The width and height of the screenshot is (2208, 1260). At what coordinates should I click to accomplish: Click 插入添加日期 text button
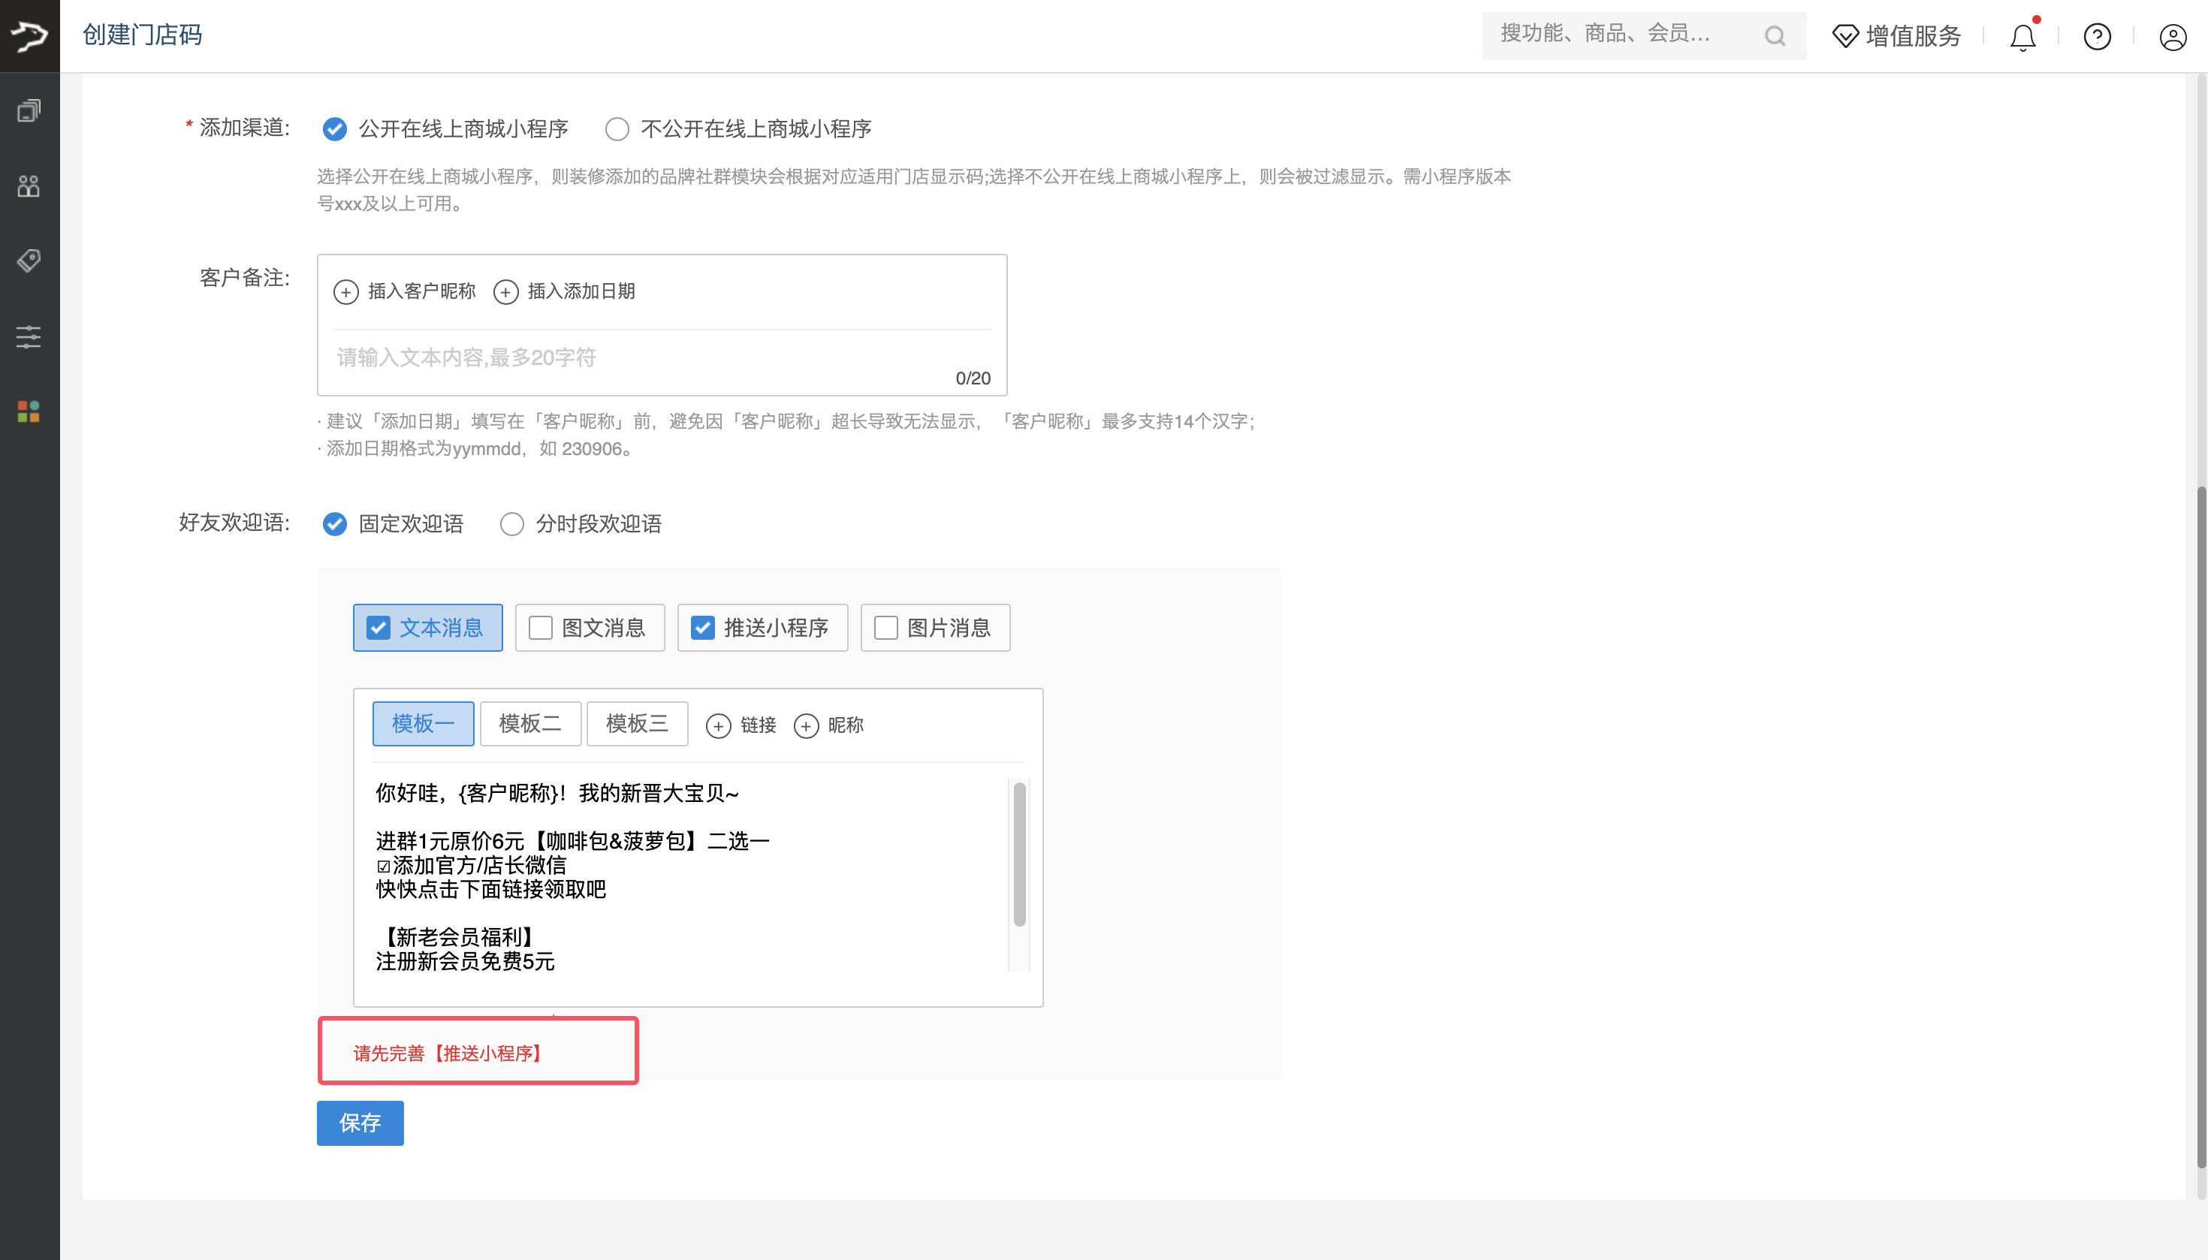581,291
